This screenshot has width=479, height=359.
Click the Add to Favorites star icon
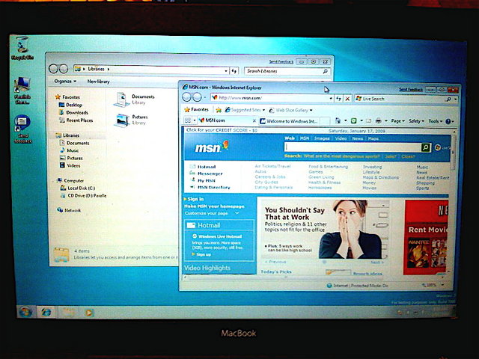219,110
